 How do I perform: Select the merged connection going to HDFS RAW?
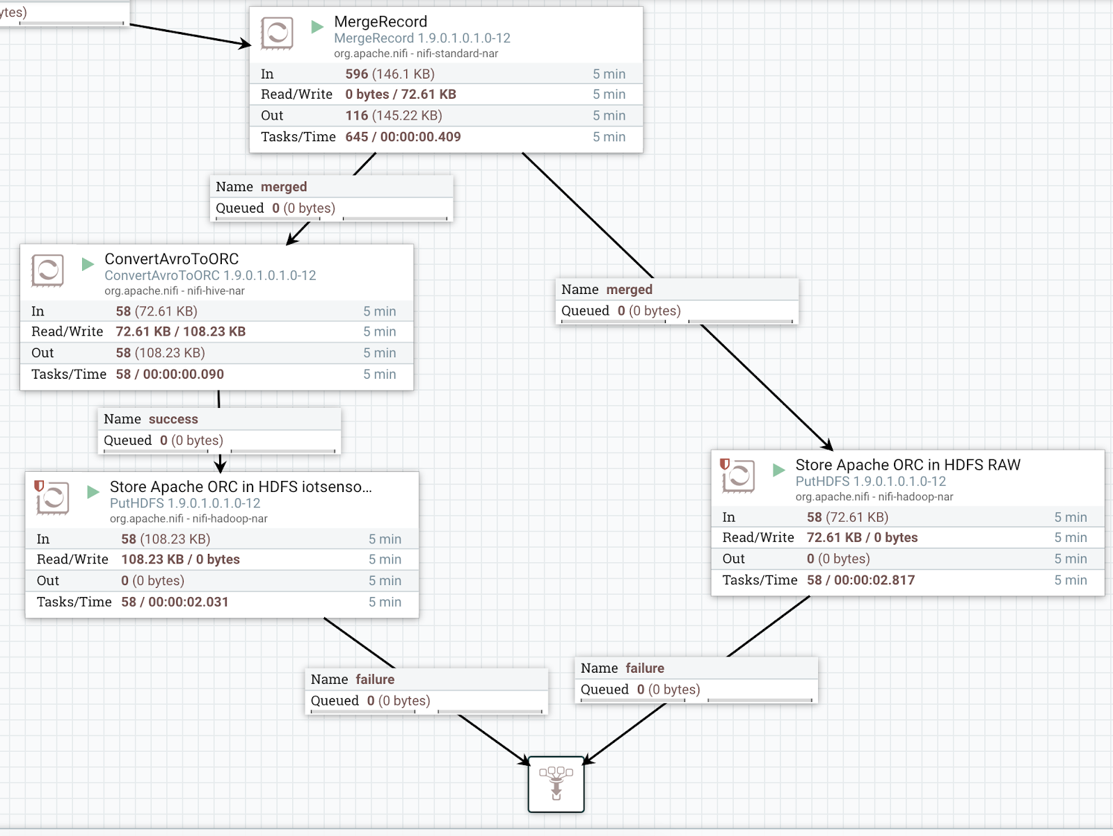pyautogui.click(x=677, y=301)
